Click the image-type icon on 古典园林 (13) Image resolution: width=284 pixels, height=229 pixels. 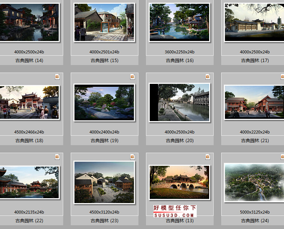click(208, 157)
